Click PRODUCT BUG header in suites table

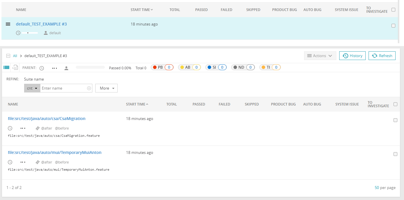[x=283, y=104]
